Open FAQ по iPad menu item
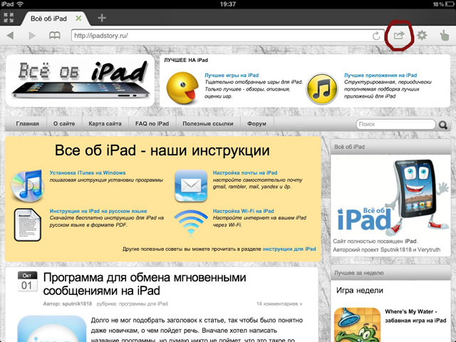Image resolution: width=456 pixels, height=342 pixels. (152, 123)
